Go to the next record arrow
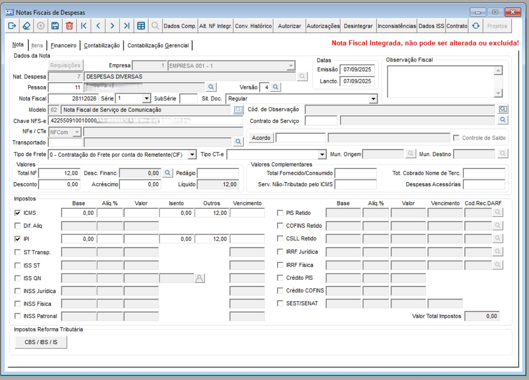 [x=112, y=26]
